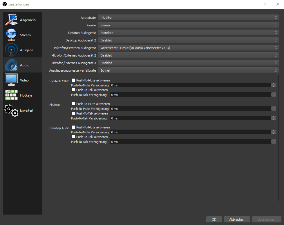The width and height of the screenshot is (284, 225).
Task: Switch to the Ausgabe settings label
Action: (27, 50)
